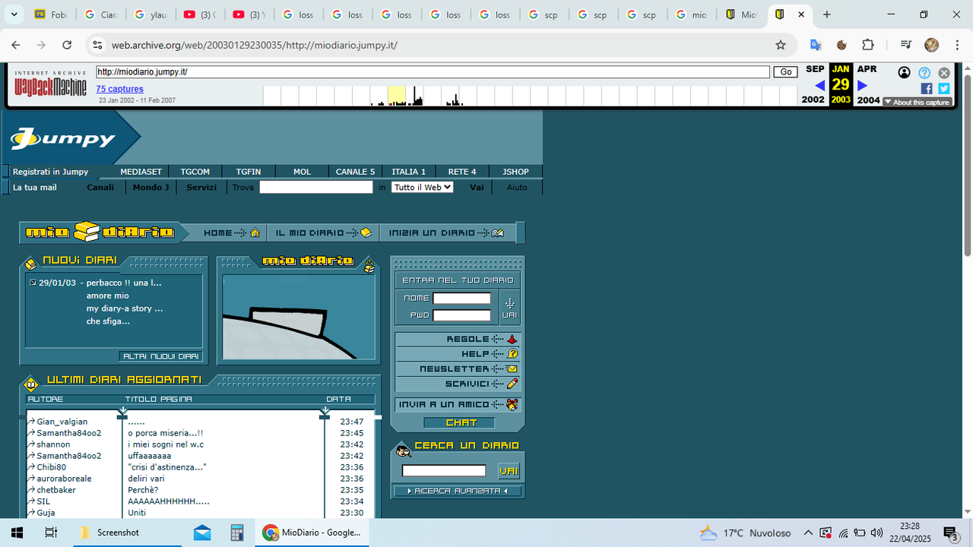Click the diary login Nome field
Viewport: 973px width, 547px height.
461,298
